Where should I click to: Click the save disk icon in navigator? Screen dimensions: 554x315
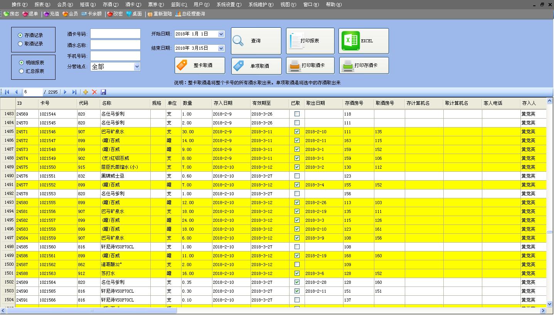[x=103, y=92]
